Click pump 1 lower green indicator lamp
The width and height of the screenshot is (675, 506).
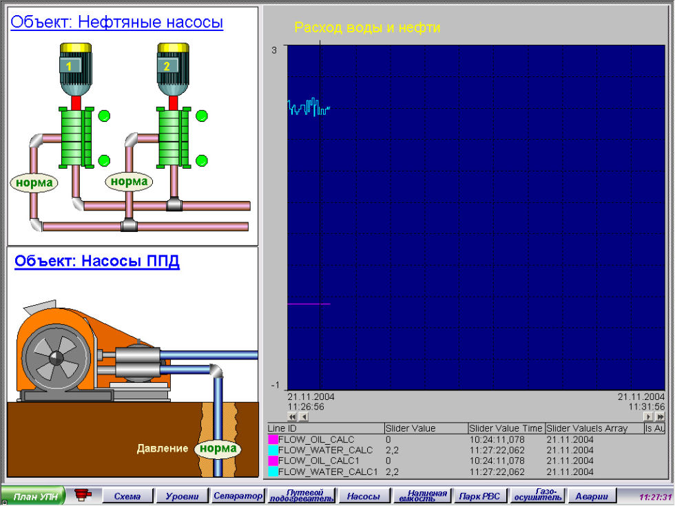click(104, 160)
